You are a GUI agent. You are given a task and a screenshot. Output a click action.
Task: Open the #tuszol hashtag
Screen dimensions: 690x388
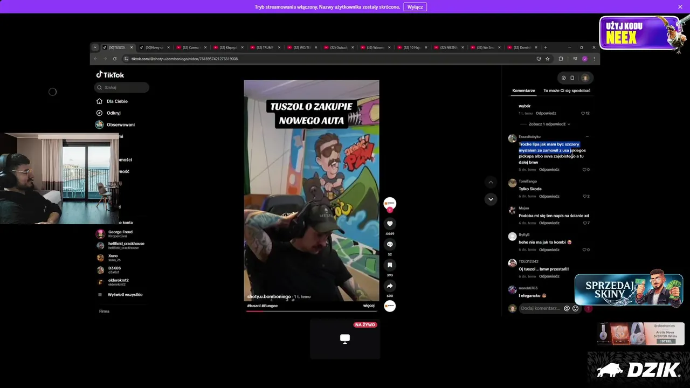click(x=254, y=306)
